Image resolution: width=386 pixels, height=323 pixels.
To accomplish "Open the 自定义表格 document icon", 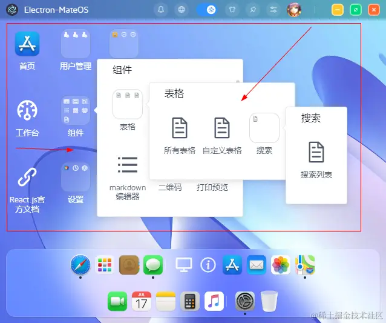I will 222,128.
